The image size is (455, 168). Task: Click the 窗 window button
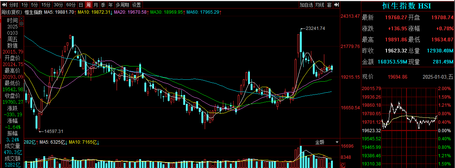tap(329, 5)
